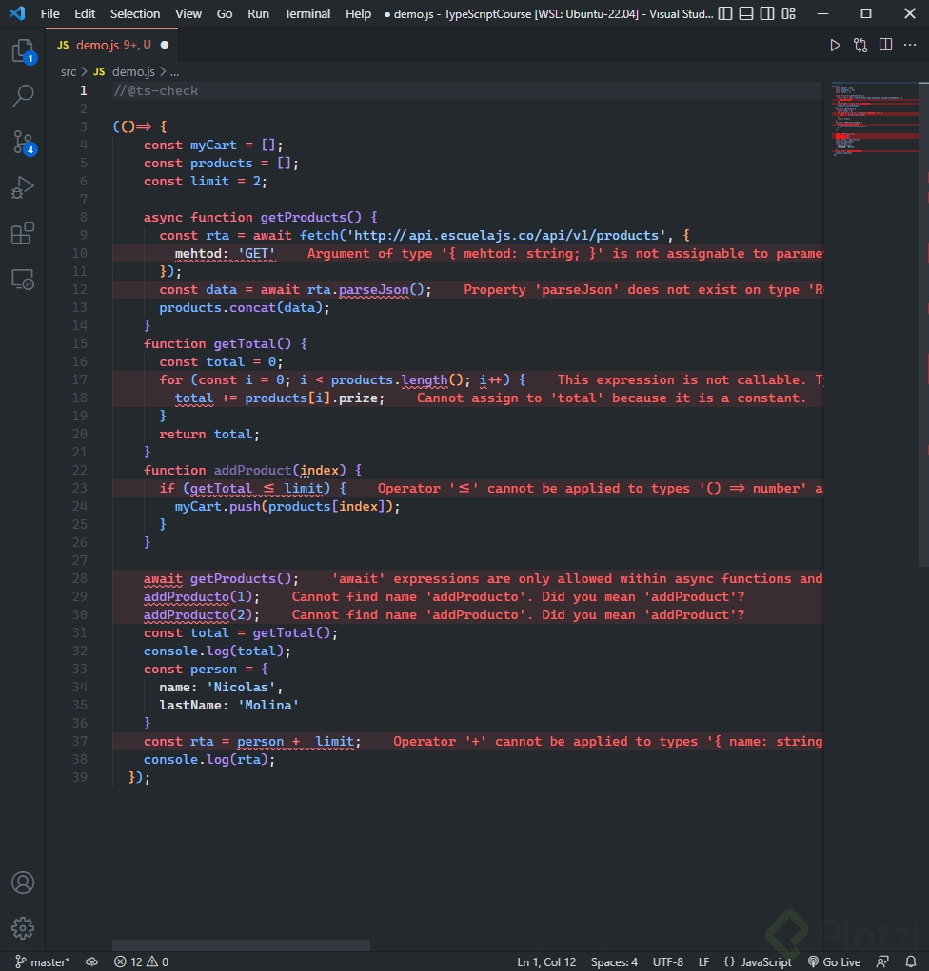The image size is (929, 971).
Task: Open the Terminal menu
Action: (306, 13)
